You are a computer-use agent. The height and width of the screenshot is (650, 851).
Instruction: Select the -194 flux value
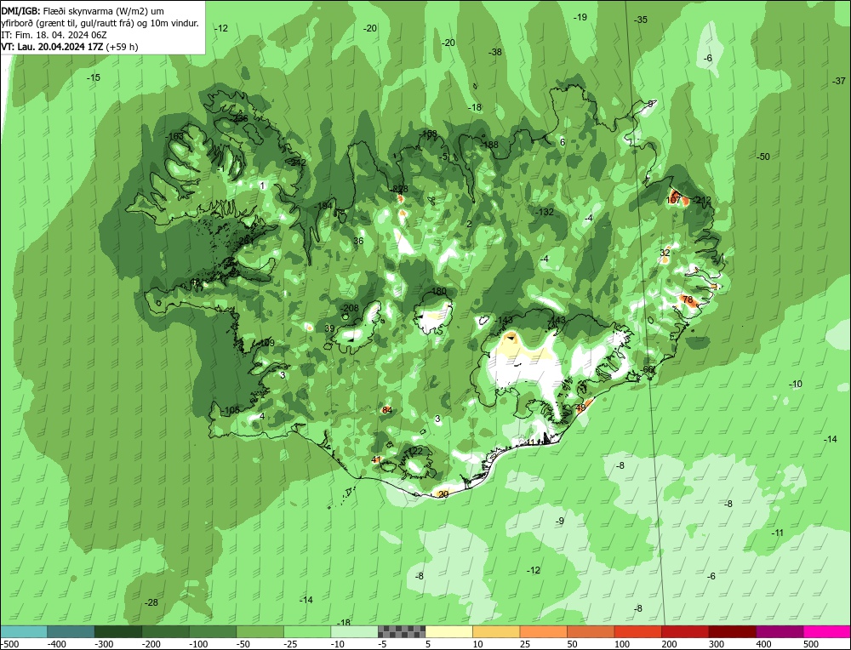pyautogui.click(x=323, y=206)
